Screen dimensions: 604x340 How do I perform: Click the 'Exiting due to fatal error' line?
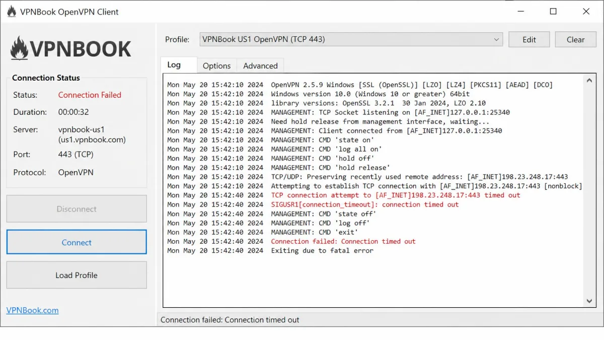pyautogui.click(x=270, y=250)
